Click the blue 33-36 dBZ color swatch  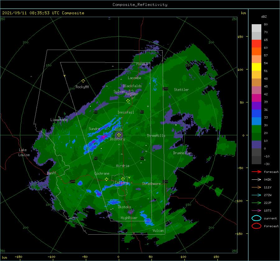point(256,114)
